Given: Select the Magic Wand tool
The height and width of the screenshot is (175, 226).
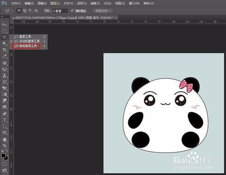Looking at the screenshot, I should (5, 43).
